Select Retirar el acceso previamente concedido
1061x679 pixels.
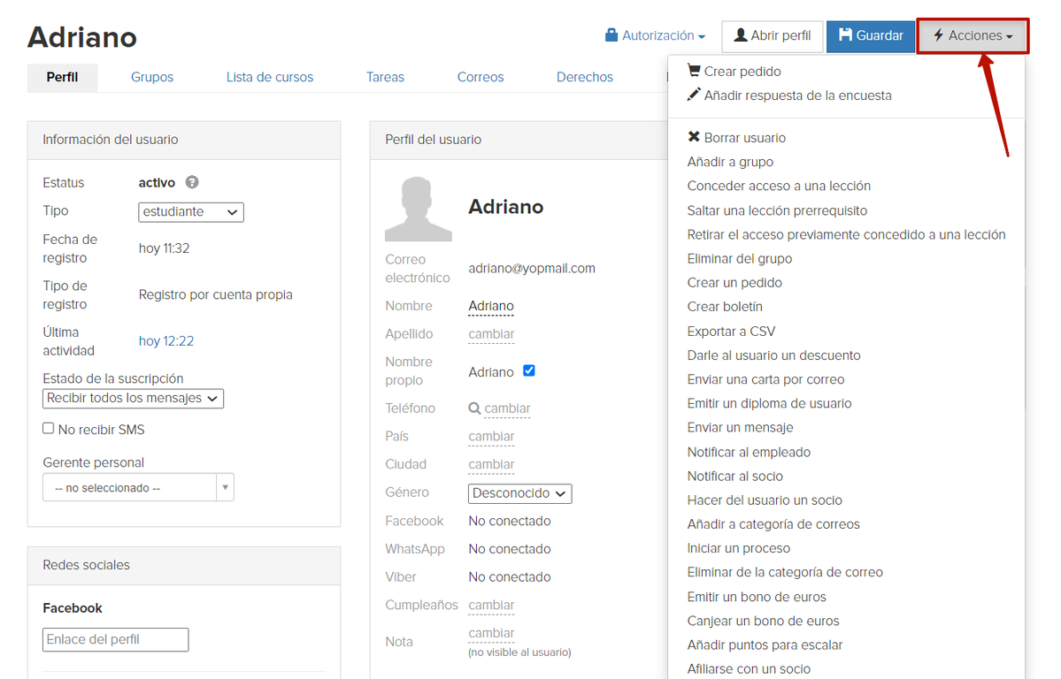[847, 234]
